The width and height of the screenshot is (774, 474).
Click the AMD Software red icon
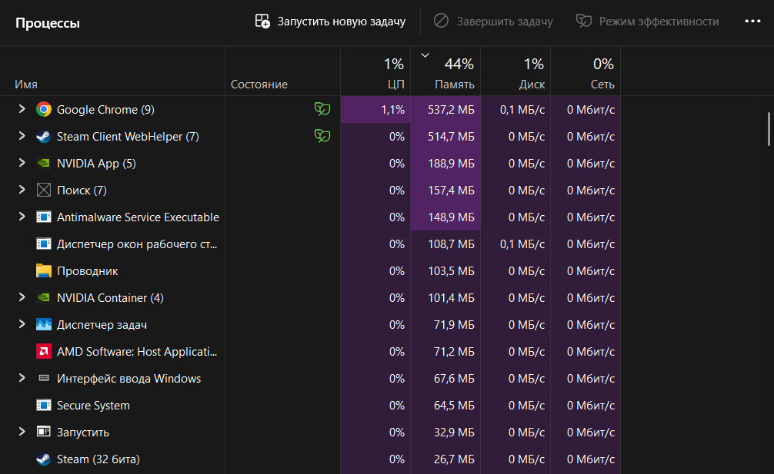pos(44,352)
